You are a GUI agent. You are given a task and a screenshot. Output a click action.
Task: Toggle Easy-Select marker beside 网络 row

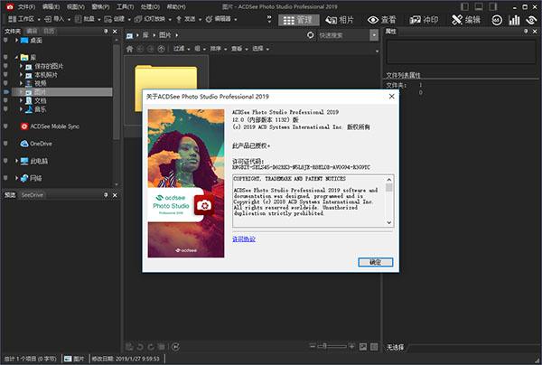(5, 178)
